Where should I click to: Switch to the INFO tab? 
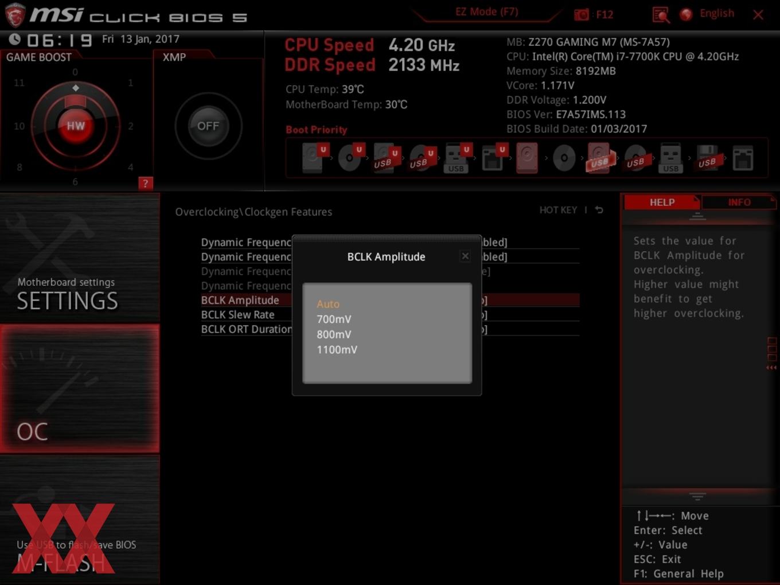(x=739, y=202)
